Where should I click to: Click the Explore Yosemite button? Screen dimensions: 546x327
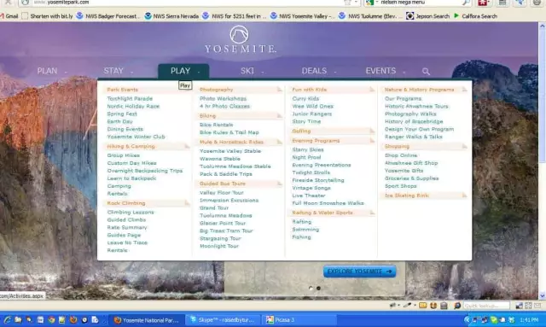coord(359,272)
